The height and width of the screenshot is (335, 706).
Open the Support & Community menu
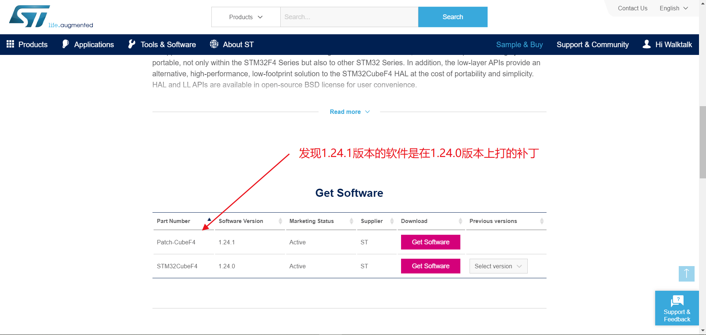click(593, 44)
